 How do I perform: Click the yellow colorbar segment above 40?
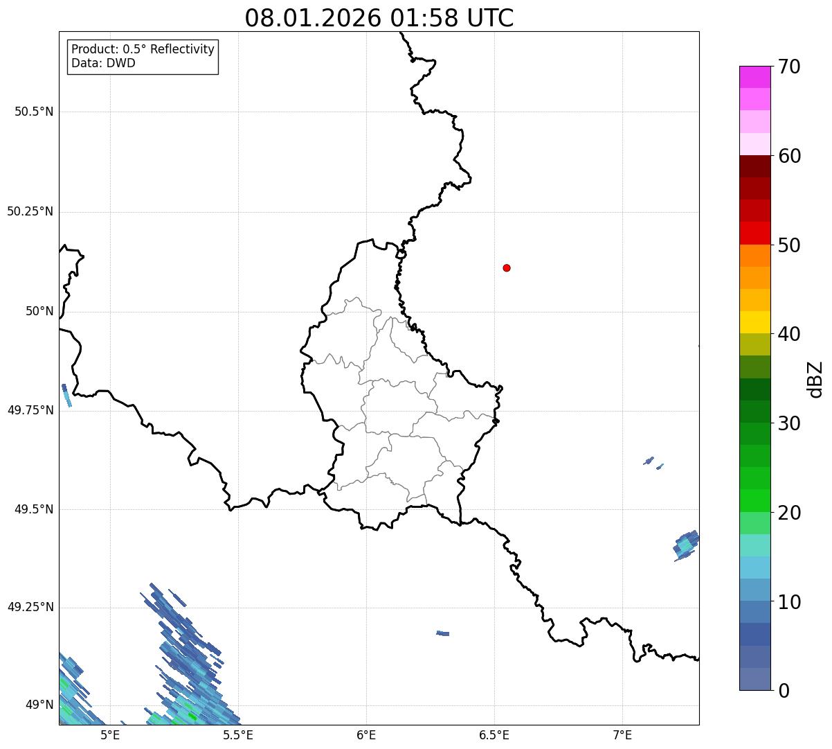coord(754,322)
